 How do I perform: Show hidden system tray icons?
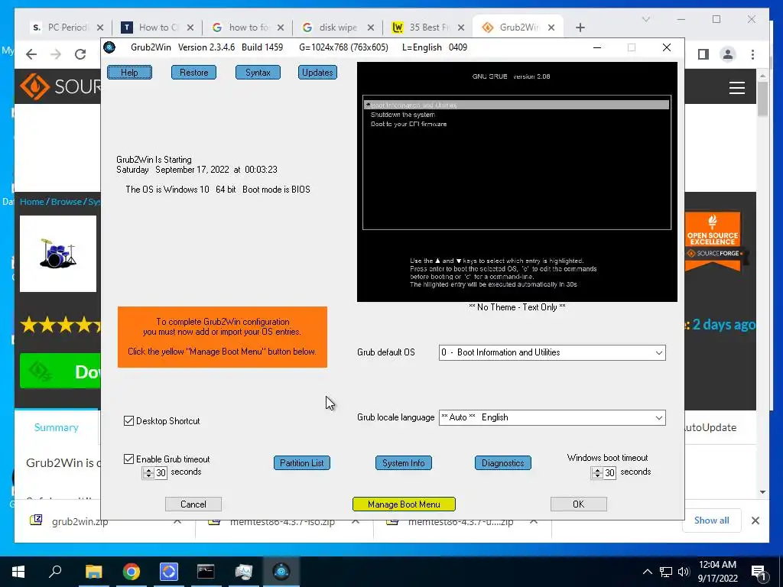click(x=647, y=572)
